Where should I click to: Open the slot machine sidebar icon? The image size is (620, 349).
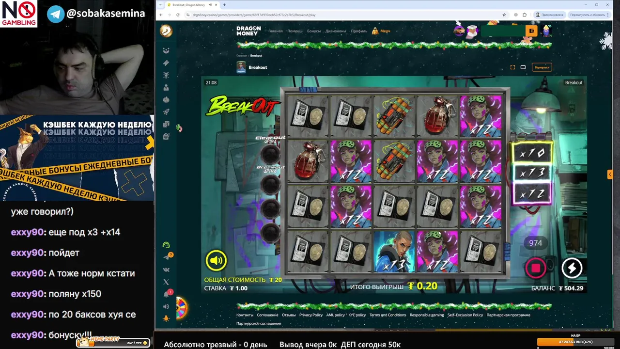pos(166,137)
